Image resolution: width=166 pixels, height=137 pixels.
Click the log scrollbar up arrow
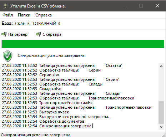pos(161,66)
